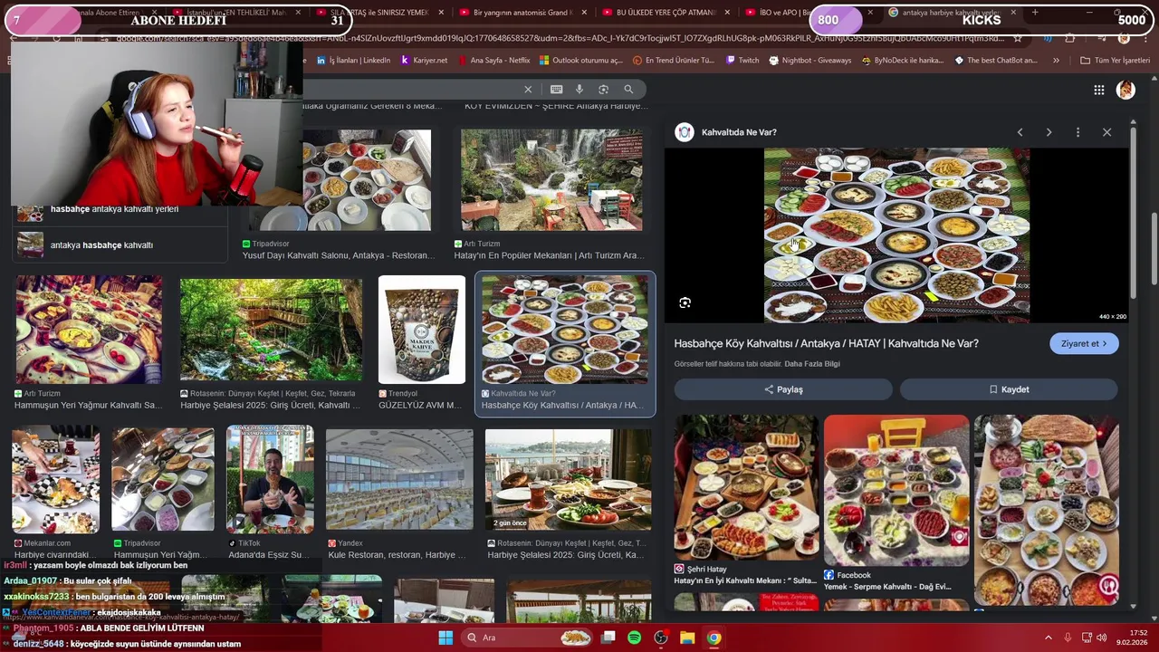Open the Artı Turizm waterfall image result
Image resolution: width=1159 pixels, height=652 pixels.
[552, 180]
